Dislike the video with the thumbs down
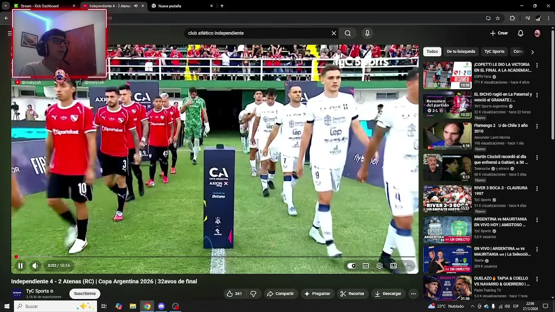This screenshot has width=555, height=312. (x=253, y=294)
